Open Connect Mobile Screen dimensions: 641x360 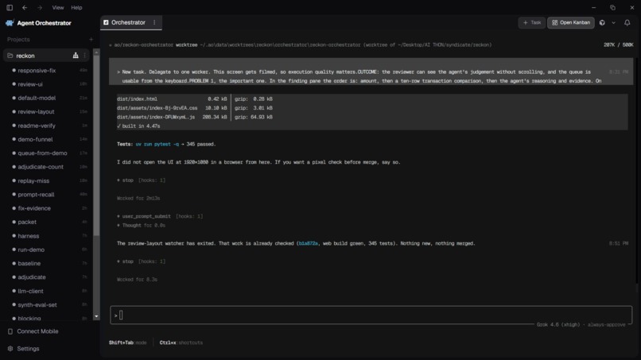[33, 331]
